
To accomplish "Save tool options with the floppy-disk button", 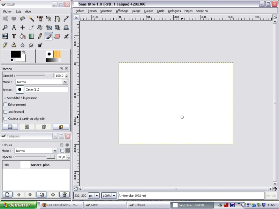I will click(10, 127).
